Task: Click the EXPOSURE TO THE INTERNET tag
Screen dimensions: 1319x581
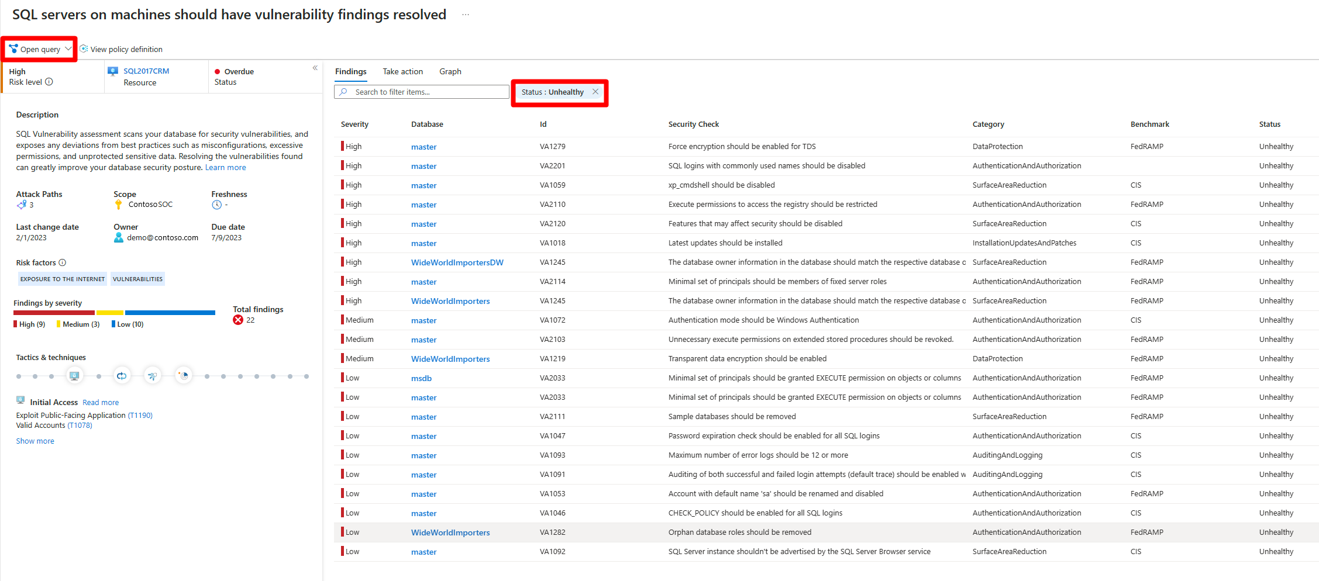Action: pos(63,279)
